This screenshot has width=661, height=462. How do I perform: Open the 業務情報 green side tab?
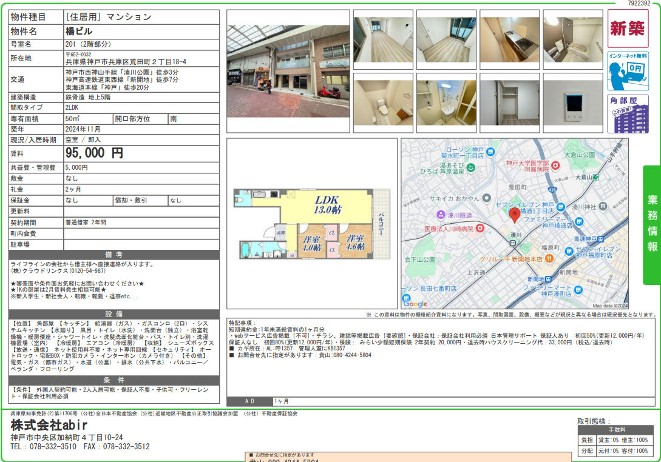pyautogui.click(x=652, y=224)
